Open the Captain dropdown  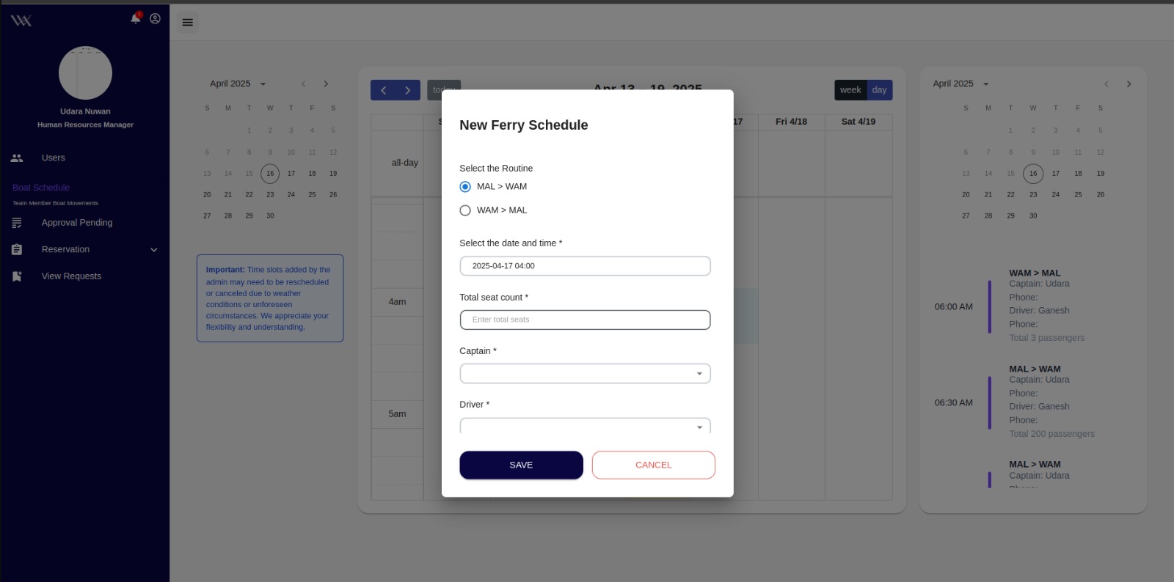(x=585, y=374)
